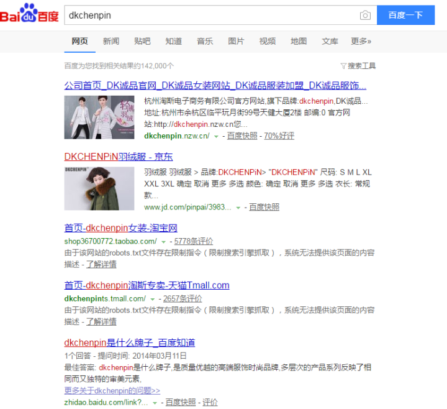This screenshot has width=447, height=409.
Task: Go to the 知道 tab
Action: tap(174, 42)
